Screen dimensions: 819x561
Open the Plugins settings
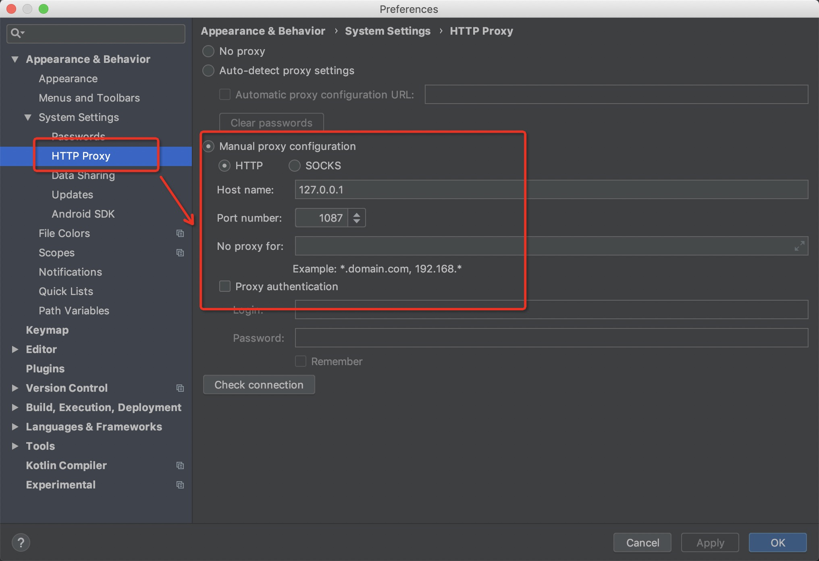[45, 369]
